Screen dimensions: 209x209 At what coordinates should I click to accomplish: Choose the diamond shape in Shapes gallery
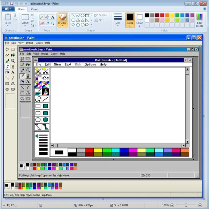click(73, 25)
